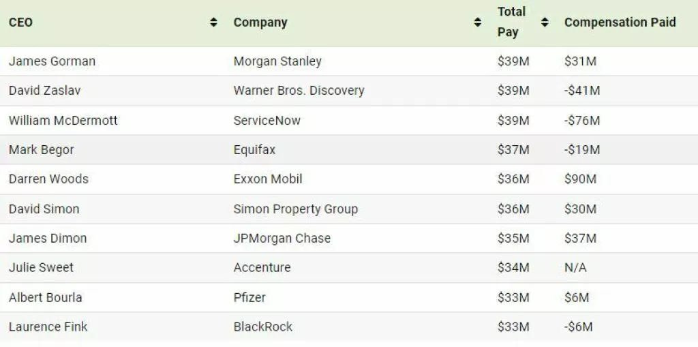Sort table by CEO column arrows
Screen dimensions: 698x347
point(213,22)
